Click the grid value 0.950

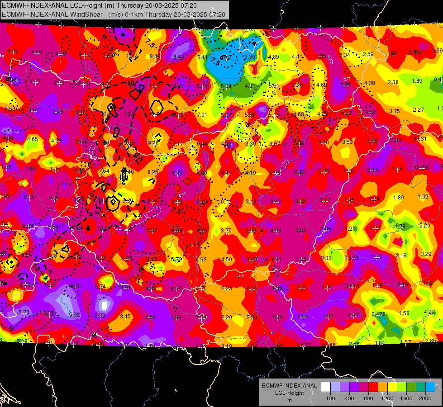point(422,167)
